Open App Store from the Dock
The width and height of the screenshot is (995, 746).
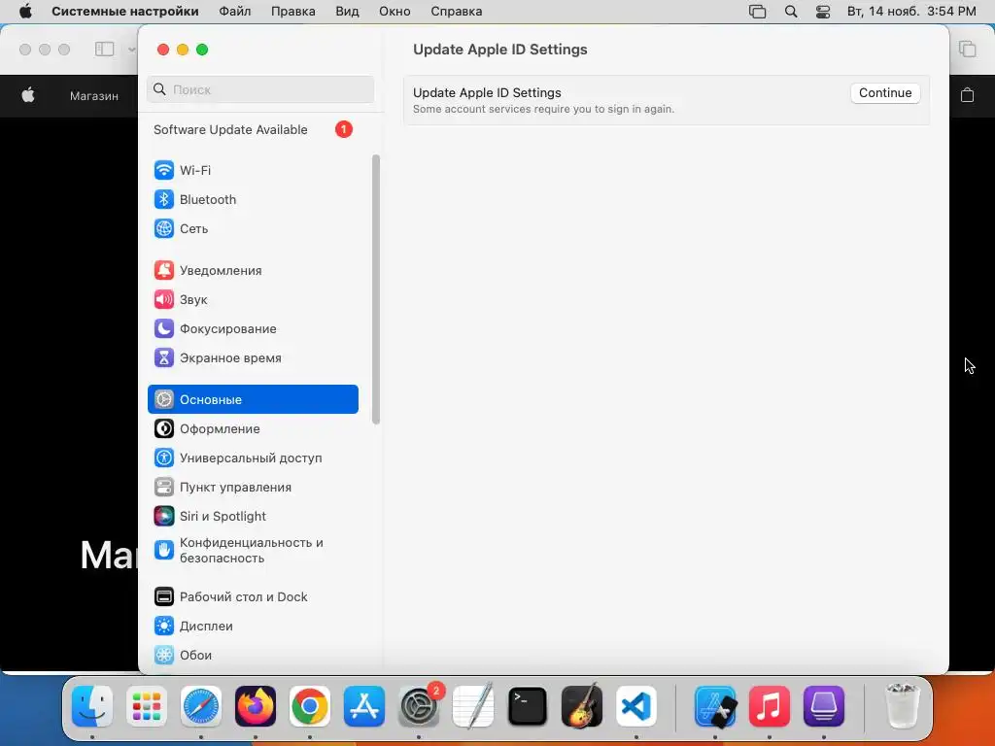[364, 706]
